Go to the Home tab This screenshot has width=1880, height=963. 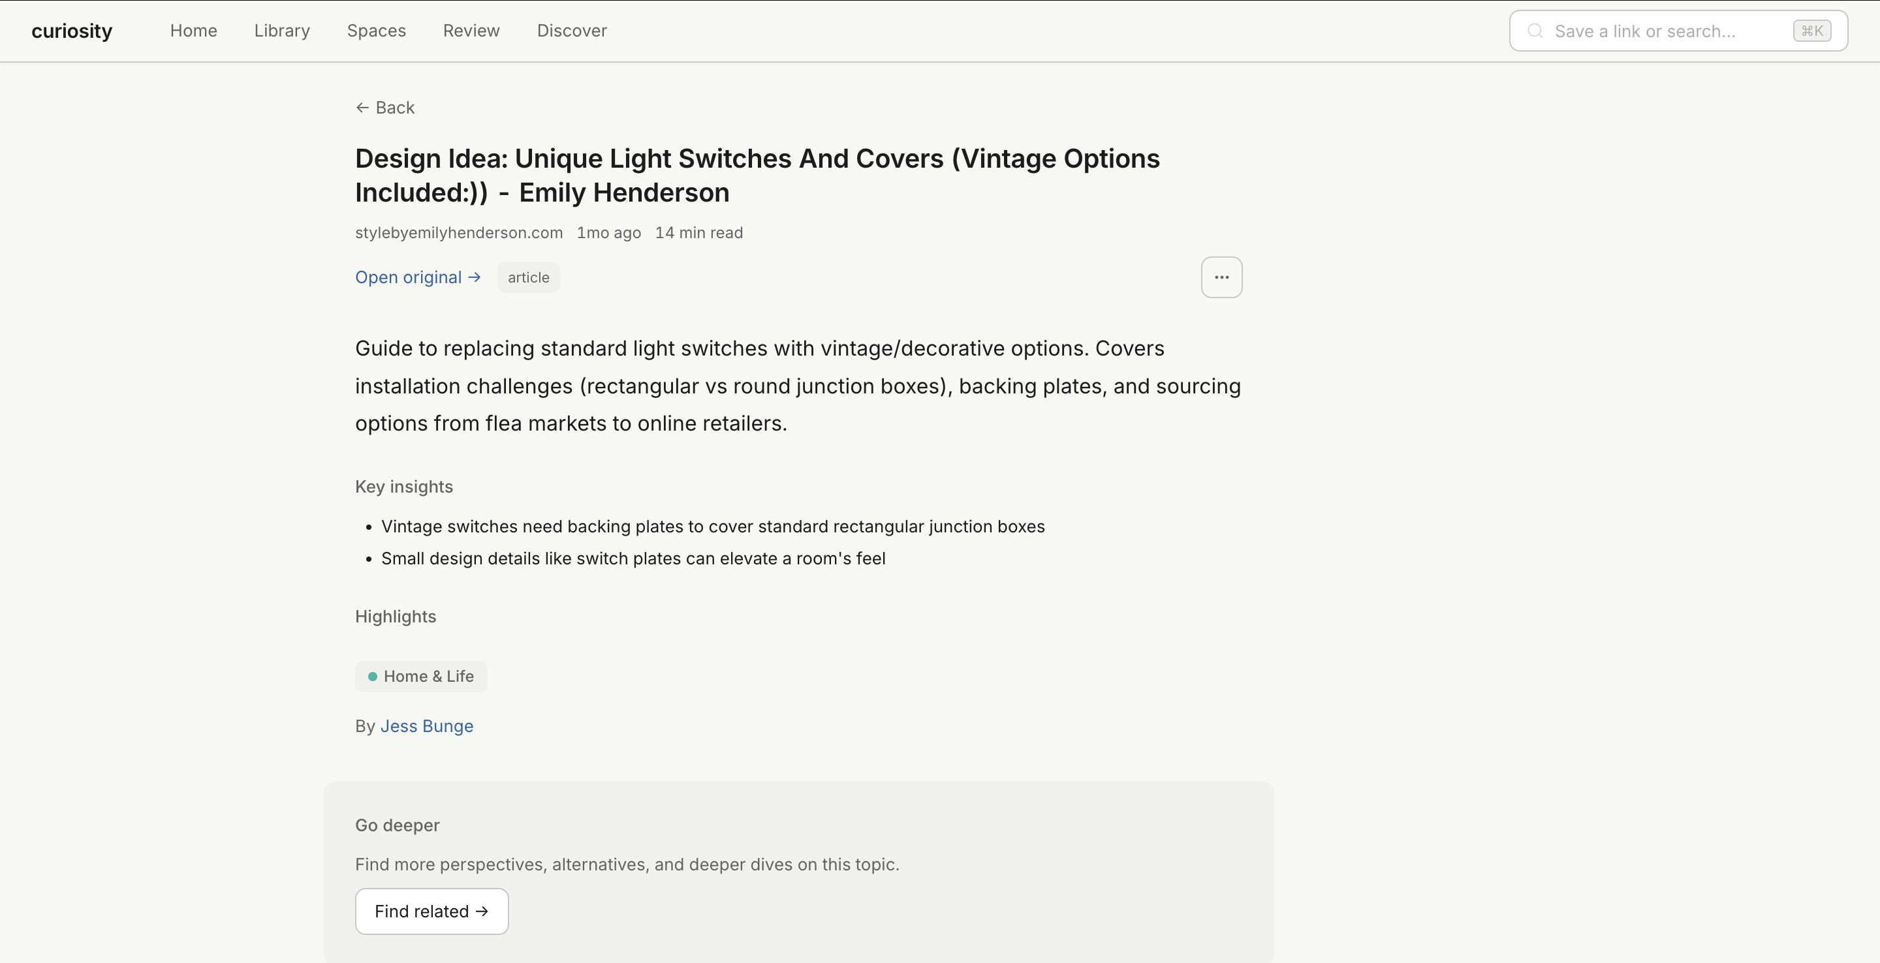coord(193,31)
